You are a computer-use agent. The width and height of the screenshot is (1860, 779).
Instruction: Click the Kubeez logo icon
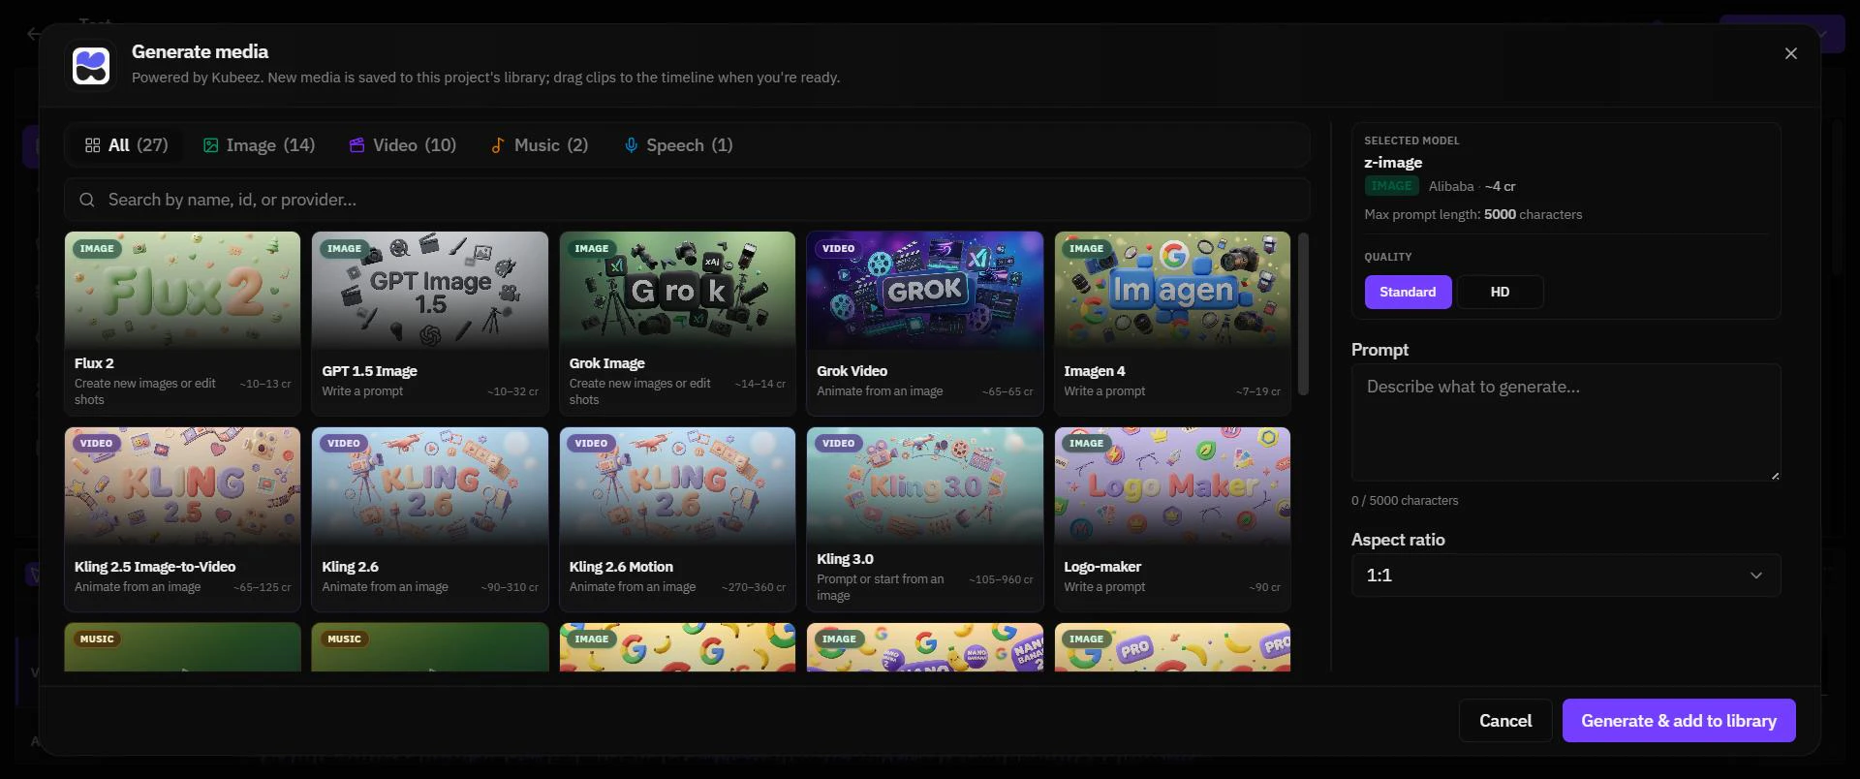[91, 66]
